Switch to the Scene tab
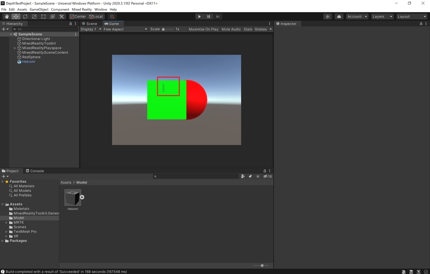This screenshot has width=430, height=274. (x=89, y=24)
